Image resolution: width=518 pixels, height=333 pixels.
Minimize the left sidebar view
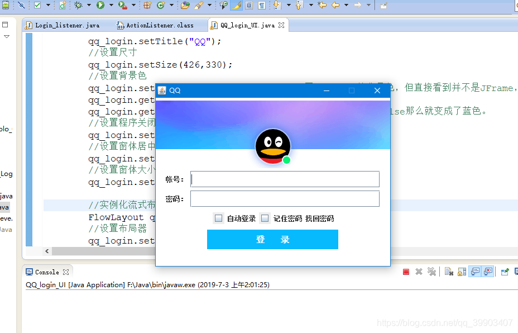tap(5, 25)
